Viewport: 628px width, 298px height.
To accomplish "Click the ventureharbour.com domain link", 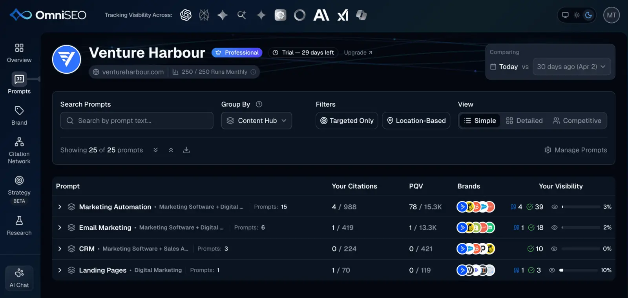I will 133,72.
